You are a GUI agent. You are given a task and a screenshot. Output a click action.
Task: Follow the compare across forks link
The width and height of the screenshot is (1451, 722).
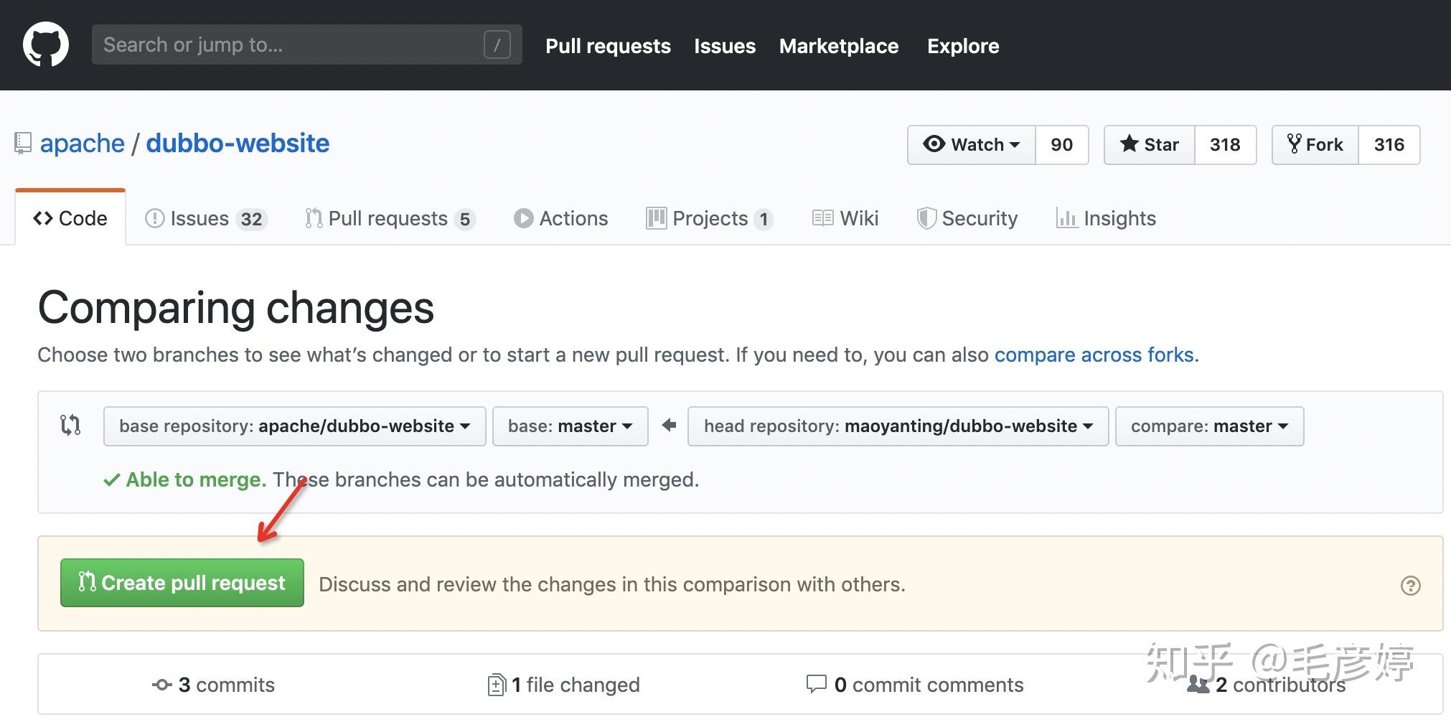coord(1094,355)
